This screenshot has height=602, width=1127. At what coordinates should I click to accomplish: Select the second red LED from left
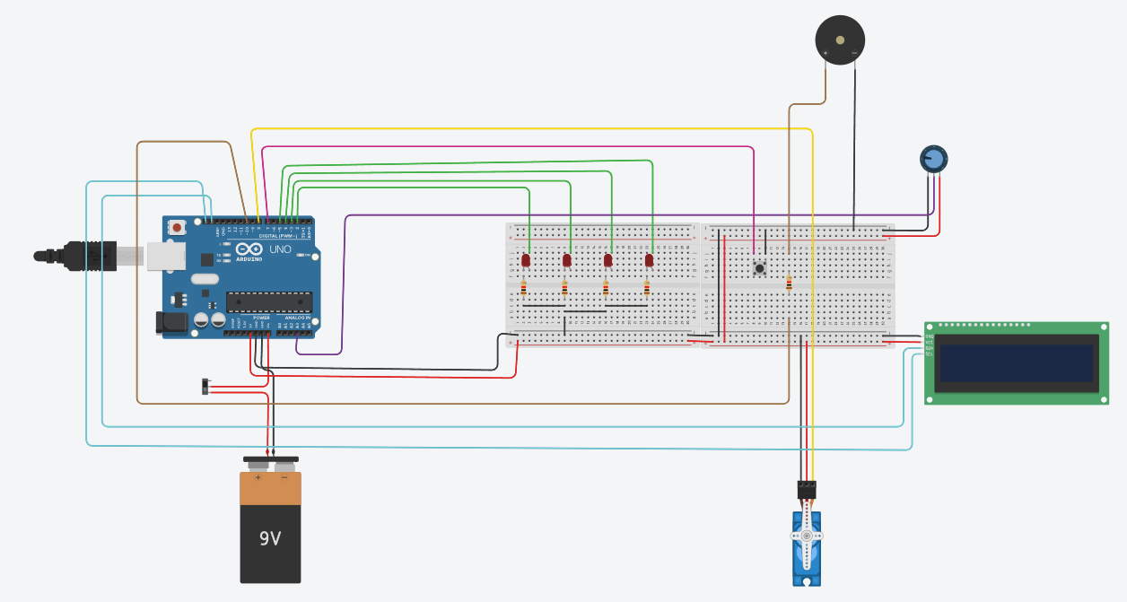pyautogui.click(x=567, y=260)
